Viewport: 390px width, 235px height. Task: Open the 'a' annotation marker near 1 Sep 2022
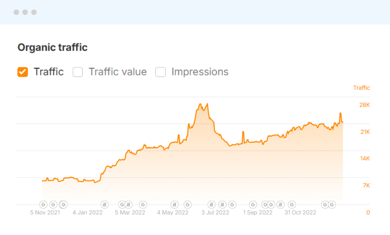coord(280,204)
